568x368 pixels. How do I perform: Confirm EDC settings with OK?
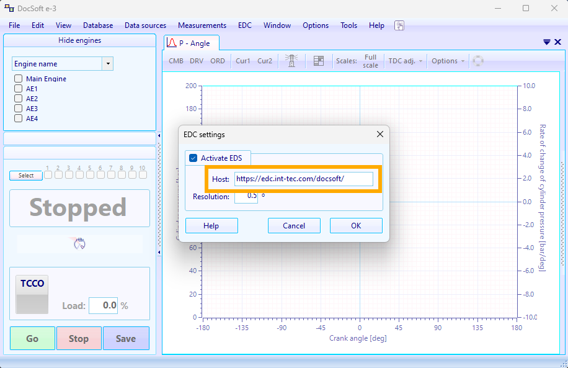pos(356,225)
